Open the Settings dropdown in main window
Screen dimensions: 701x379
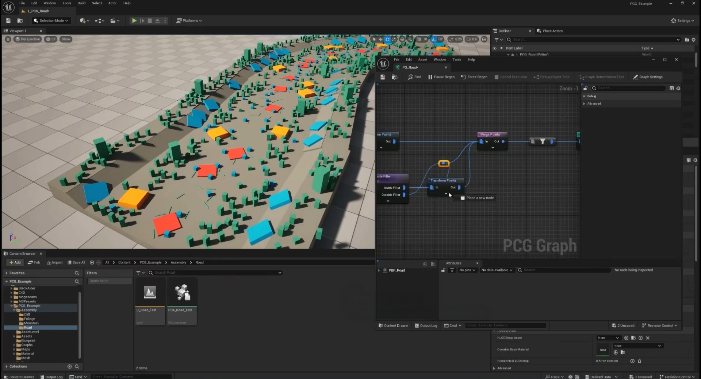coord(682,21)
